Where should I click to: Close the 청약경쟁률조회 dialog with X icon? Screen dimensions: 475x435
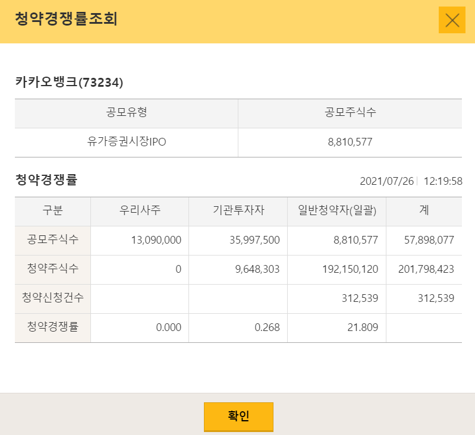(452, 20)
